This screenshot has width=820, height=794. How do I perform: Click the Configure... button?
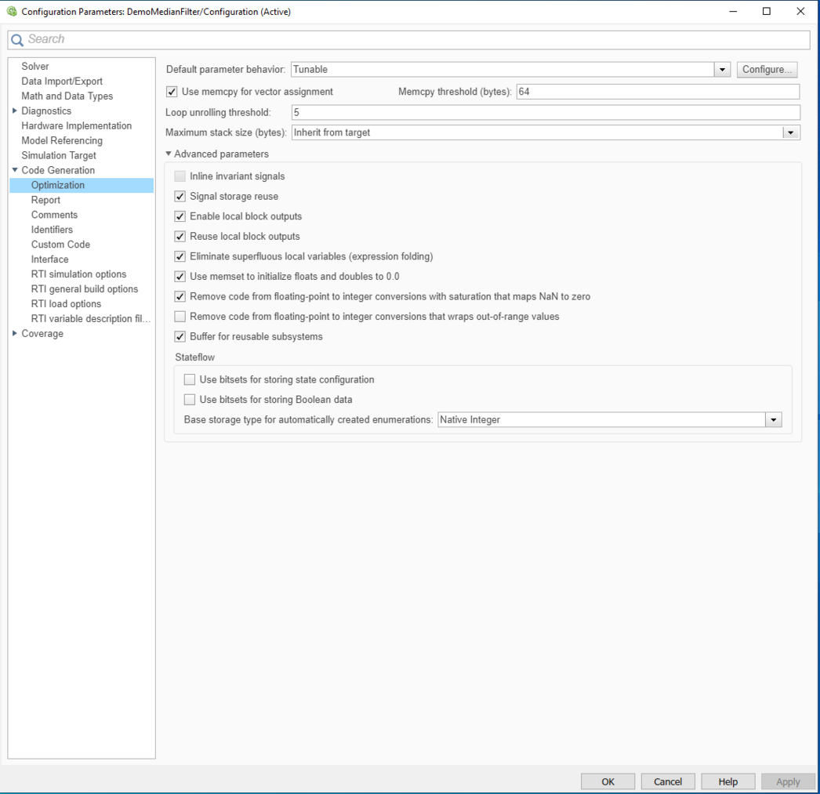tap(767, 70)
